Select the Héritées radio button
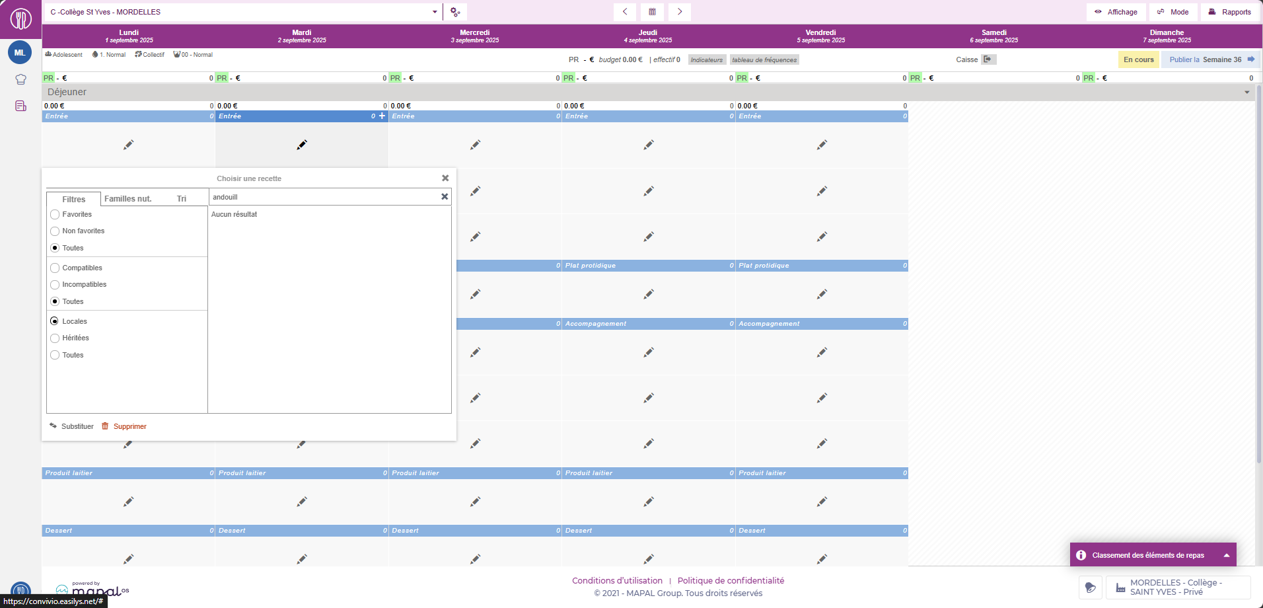 pyautogui.click(x=55, y=338)
